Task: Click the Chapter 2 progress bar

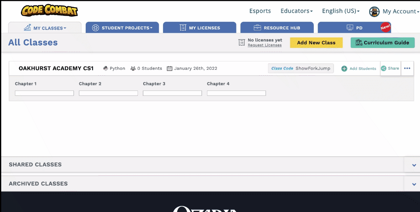Action: coord(108,93)
